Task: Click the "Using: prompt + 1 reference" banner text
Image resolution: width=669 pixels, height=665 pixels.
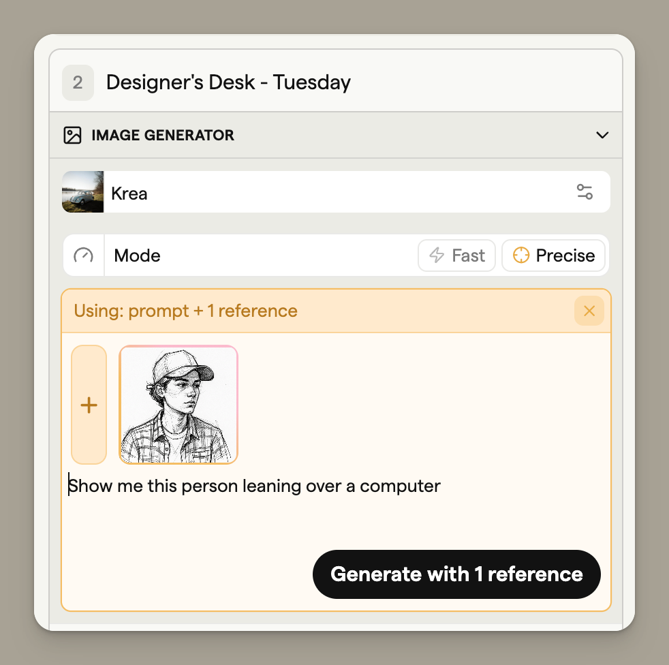Action: (185, 311)
